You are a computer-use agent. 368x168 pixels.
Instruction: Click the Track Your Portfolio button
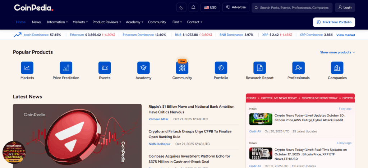(x=334, y=22)
